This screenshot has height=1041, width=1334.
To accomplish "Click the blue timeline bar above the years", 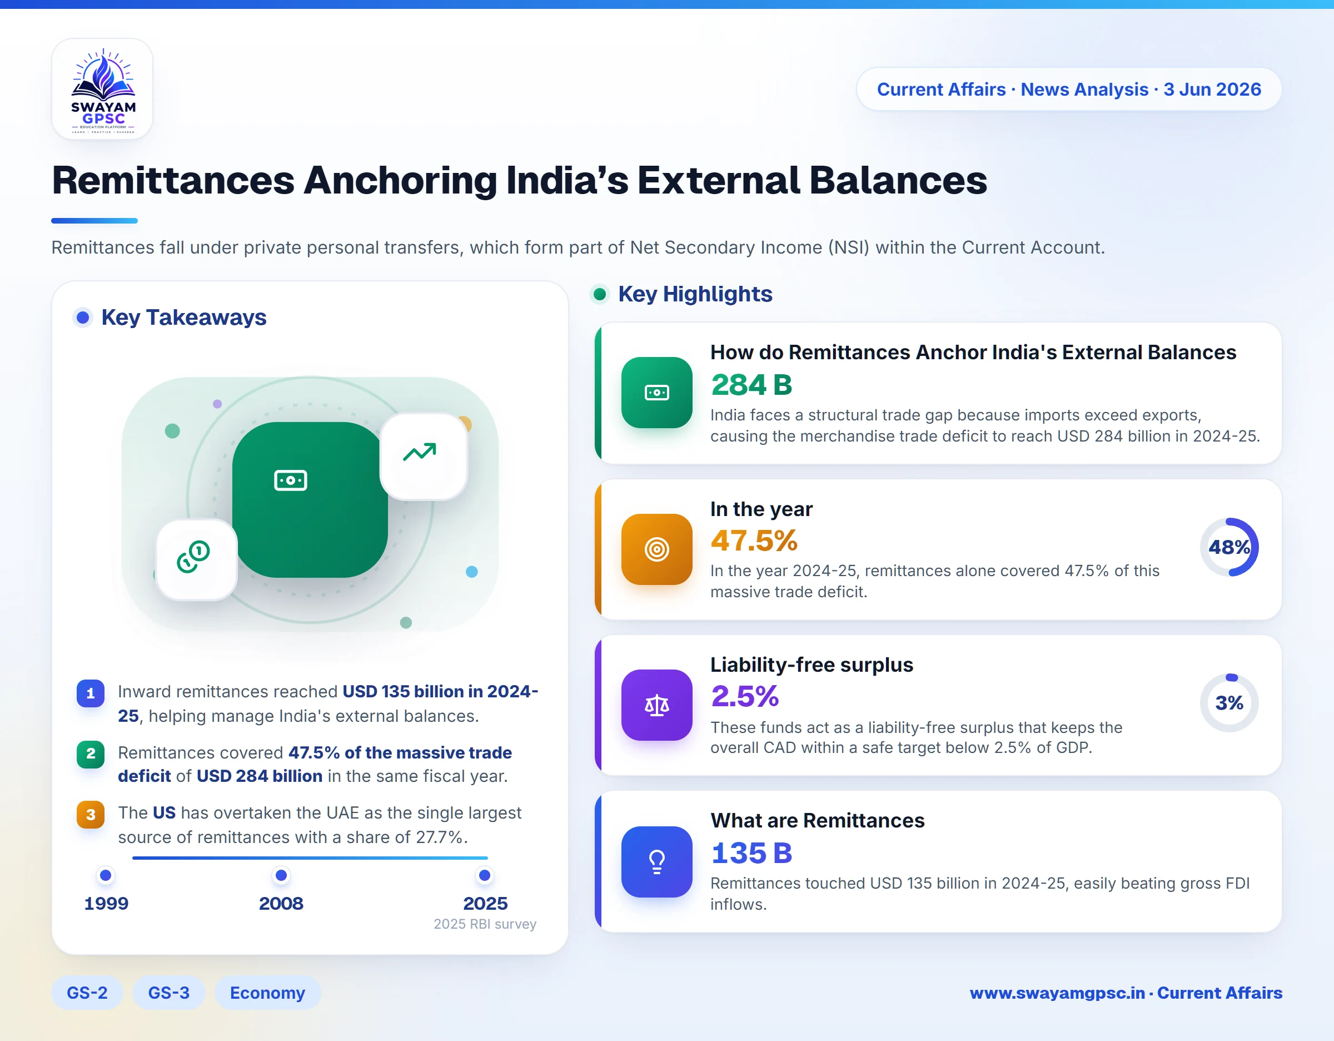I will (310, 859).
